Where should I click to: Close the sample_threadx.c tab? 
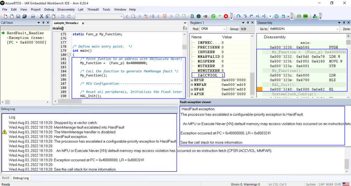click(83, 23)
